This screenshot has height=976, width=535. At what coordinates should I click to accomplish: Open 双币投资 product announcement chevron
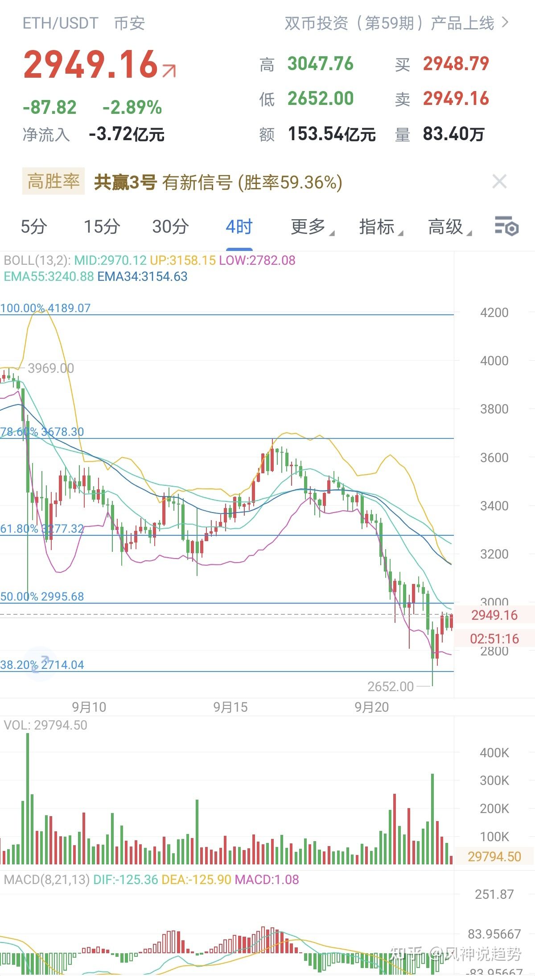[505, 22]
